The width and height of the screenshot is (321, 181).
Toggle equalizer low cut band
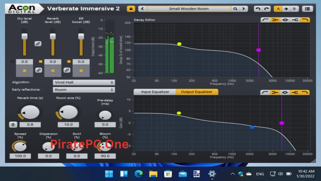265,92
